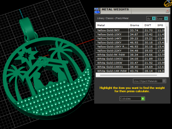Click the 39.23 grams value
Image resolution: width=172 pixels, height=129 pixels.
[134, 38]
